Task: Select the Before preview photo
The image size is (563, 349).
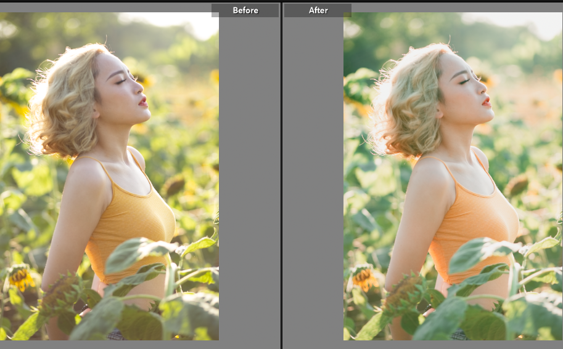Action: tap(109, 179)
